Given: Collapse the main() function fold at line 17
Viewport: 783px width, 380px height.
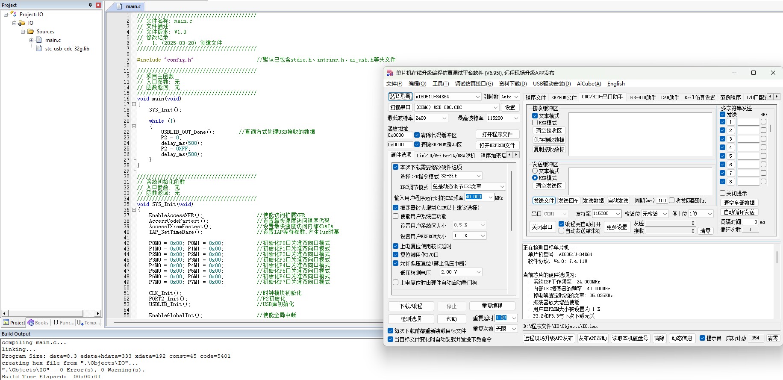Looking at the screenshot, I should [134, 104].
